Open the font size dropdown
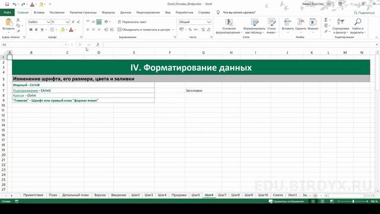Screen dimensions: 380x214 [x=67, y=22]
